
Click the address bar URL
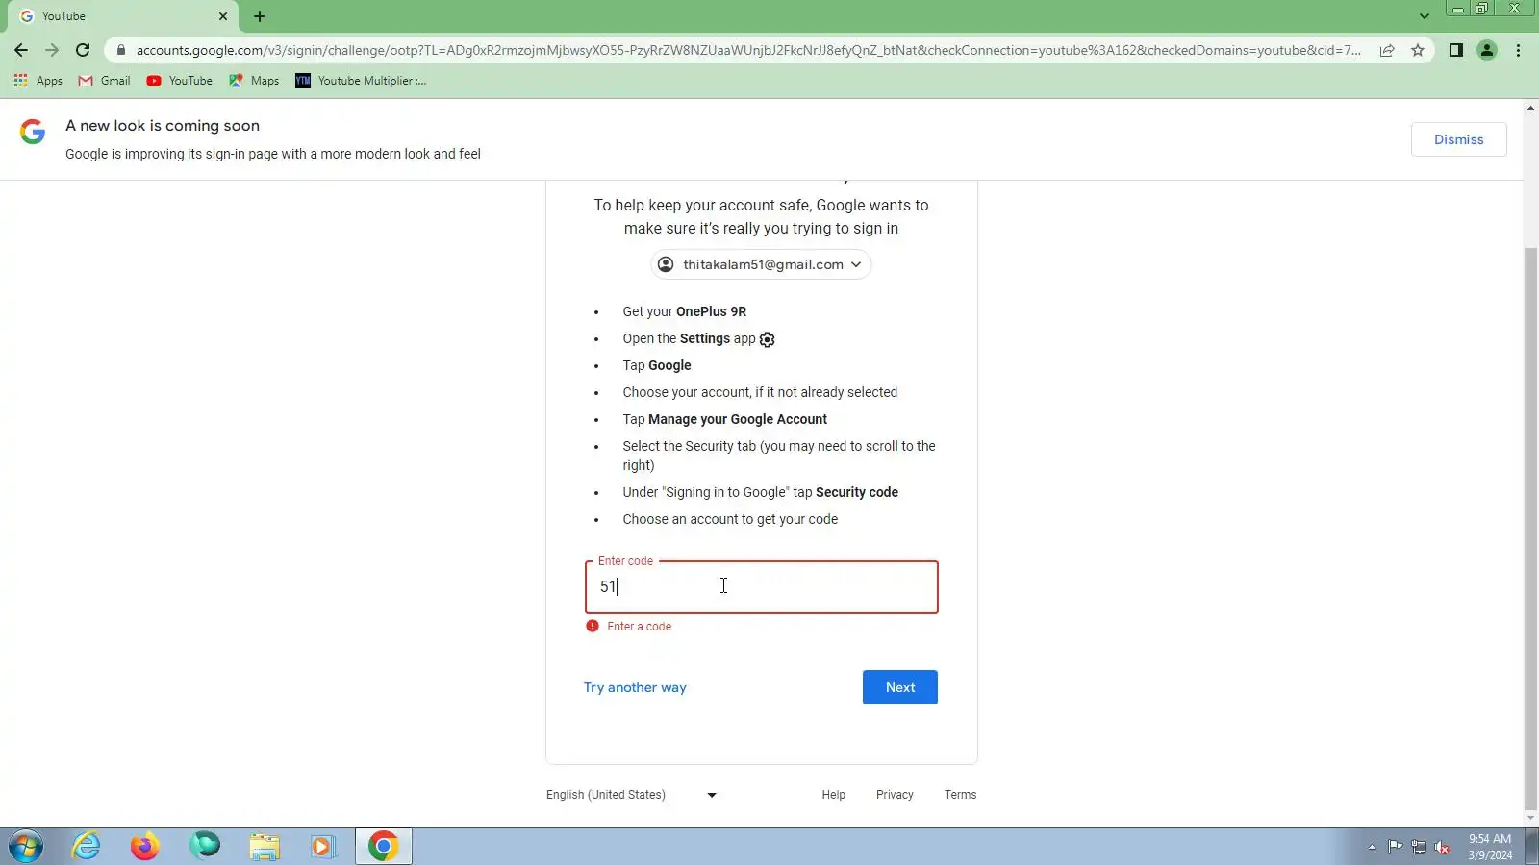[747, 50]
